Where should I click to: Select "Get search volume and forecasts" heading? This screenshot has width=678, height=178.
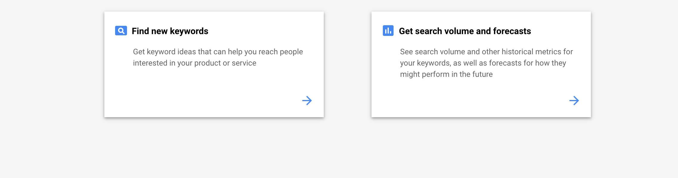coord(465,31)
